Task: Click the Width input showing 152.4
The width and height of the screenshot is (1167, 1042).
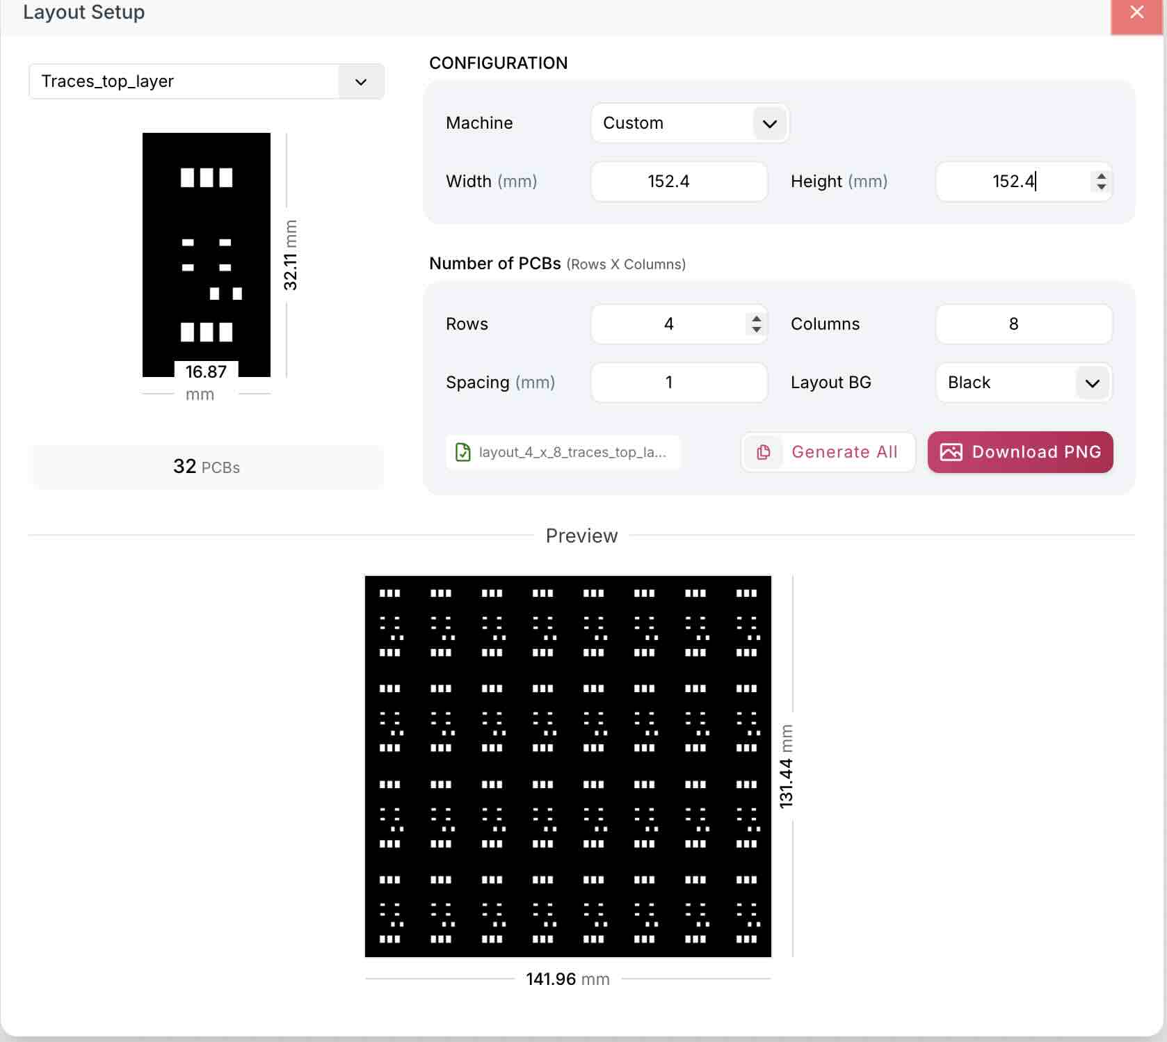Action: (678, 182)
